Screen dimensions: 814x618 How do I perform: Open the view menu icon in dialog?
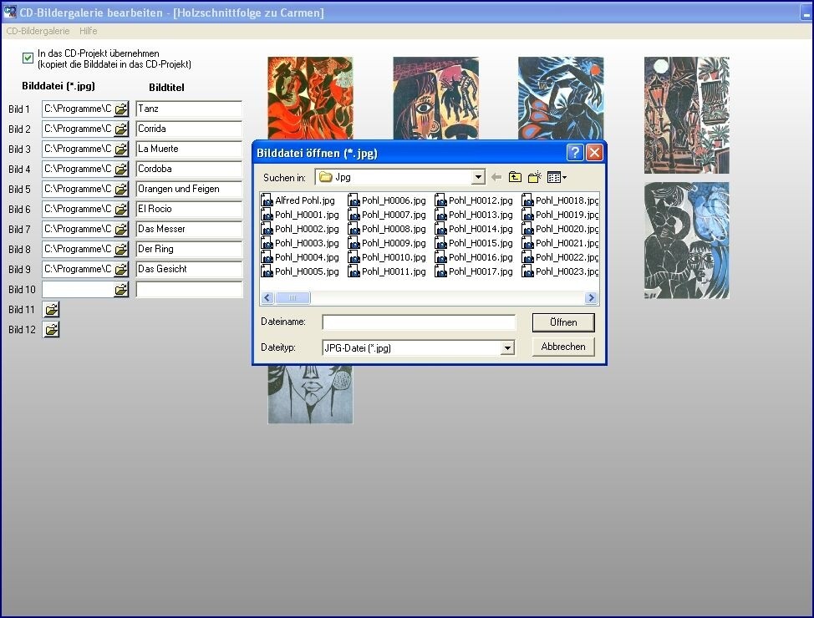(557, 177)
